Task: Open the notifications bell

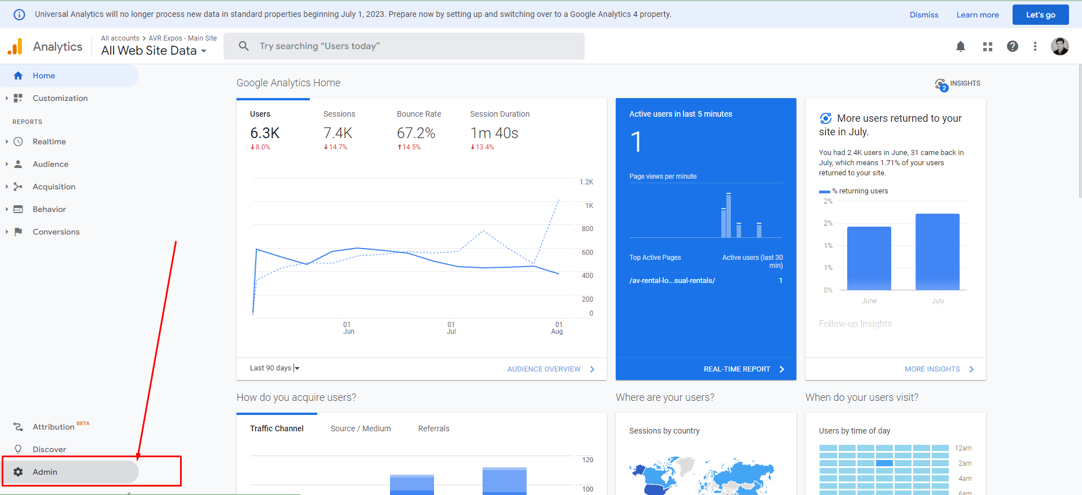Action: (961, 46)
